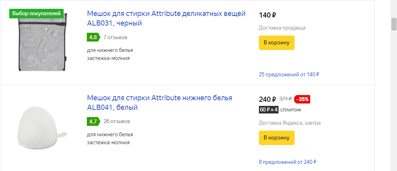Viewport: 397px width, 171px height.
Task: Click the 240 ₽ price
Action: coord(267,99)
